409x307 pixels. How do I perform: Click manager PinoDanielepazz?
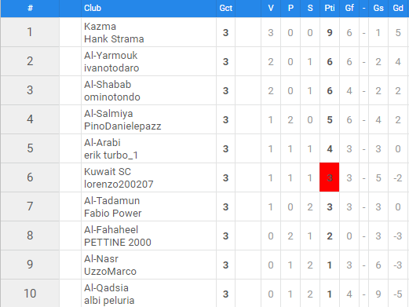[x=122, y=126]
